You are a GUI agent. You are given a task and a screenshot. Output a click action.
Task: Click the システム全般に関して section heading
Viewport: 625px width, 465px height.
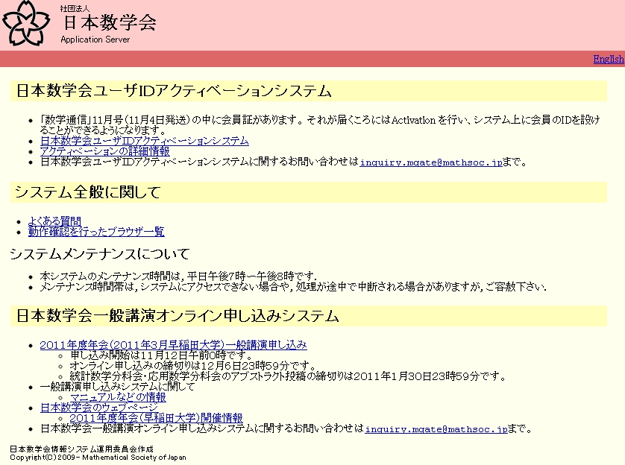coord(88,193)
